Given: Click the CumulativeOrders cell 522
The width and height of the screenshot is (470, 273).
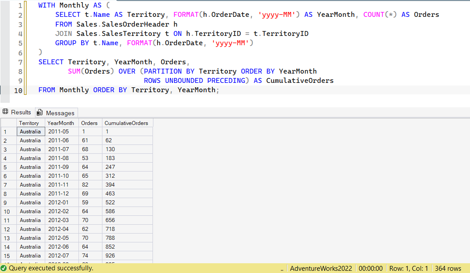Looking at the screenshot, I should tap(127, 202).
